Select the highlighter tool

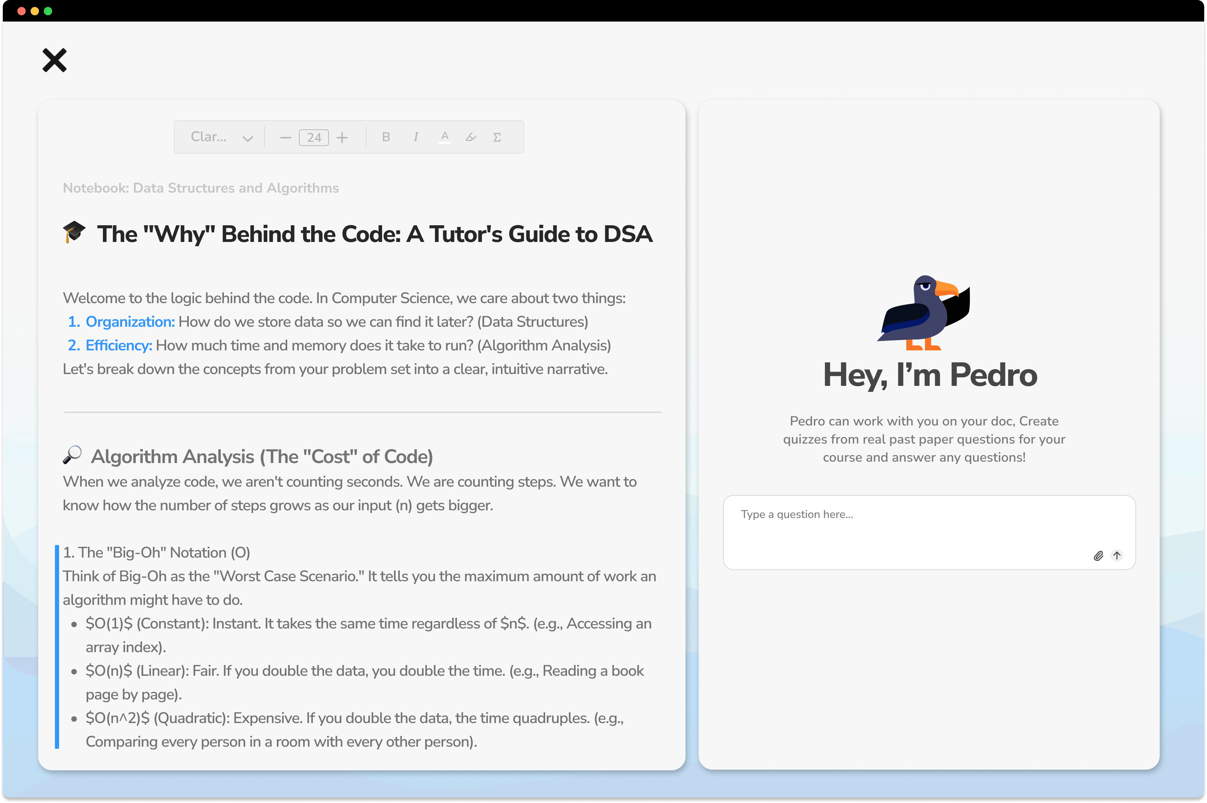point(471,137)
